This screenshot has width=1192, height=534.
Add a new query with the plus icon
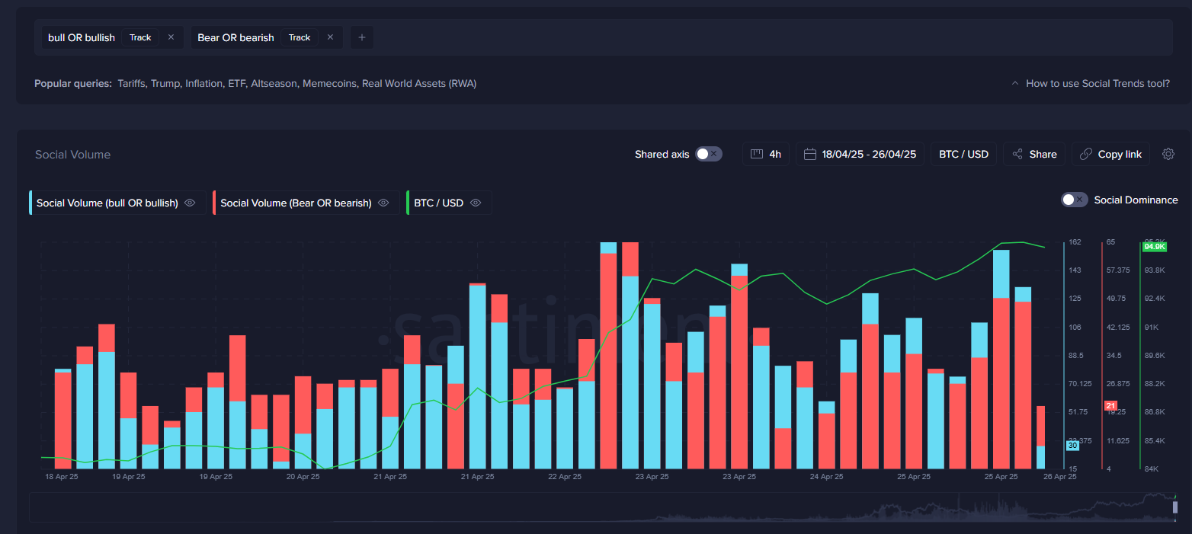pyautogui.click(x=361, y=37)
